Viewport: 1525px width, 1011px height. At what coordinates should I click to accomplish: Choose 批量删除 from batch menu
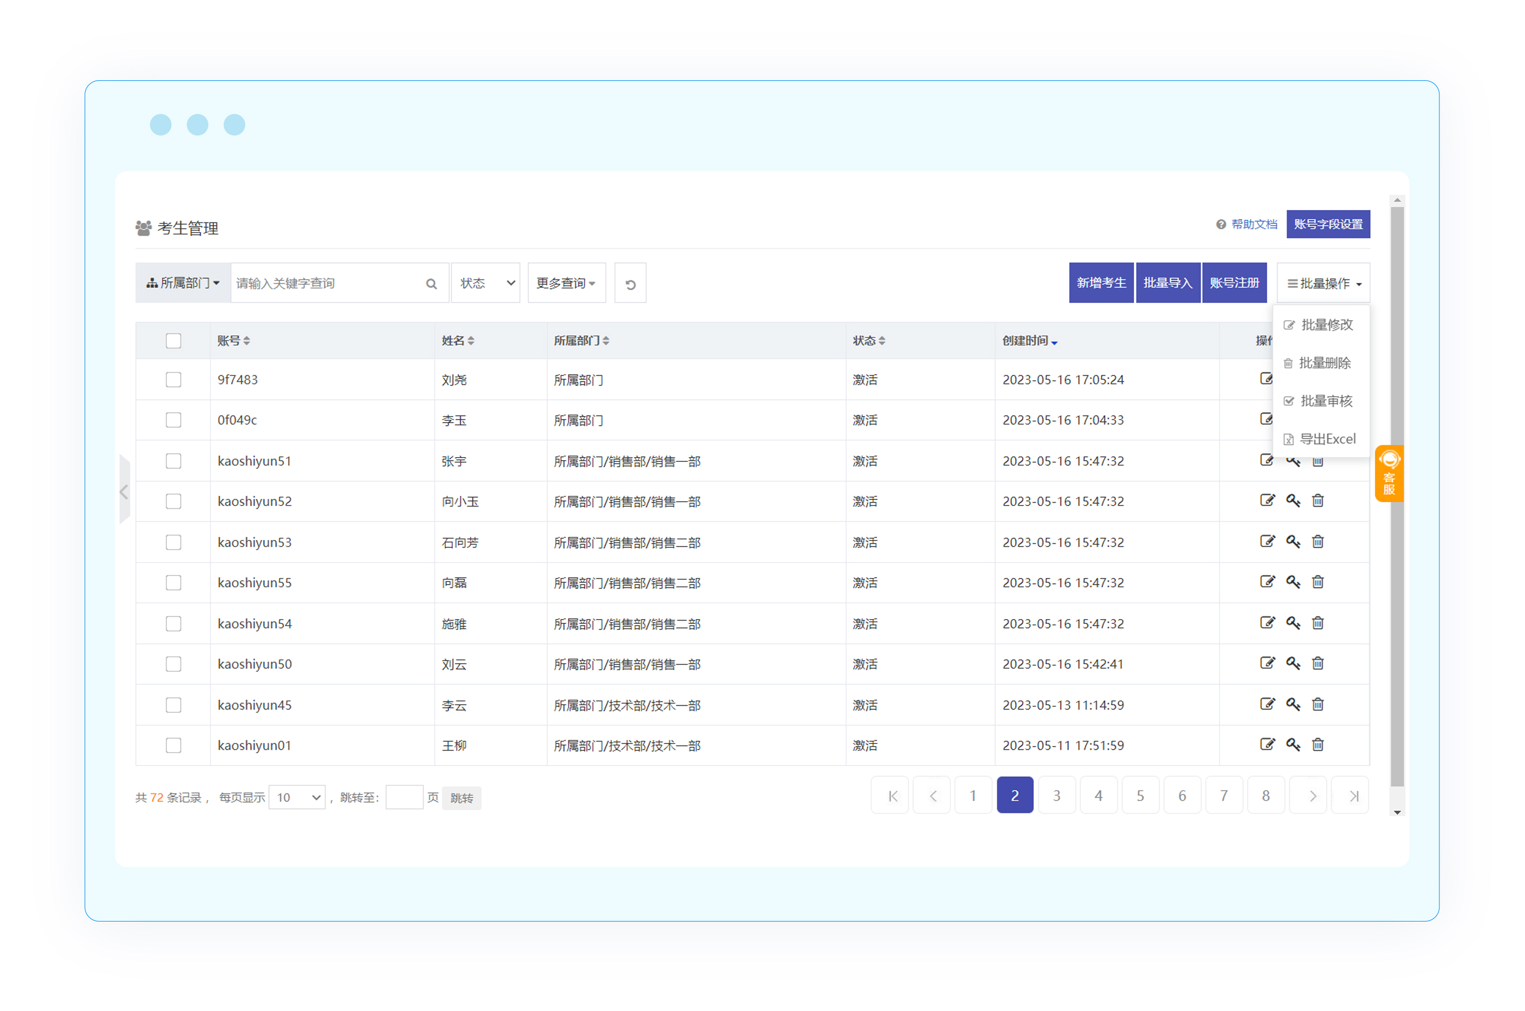click(1323, 363)
